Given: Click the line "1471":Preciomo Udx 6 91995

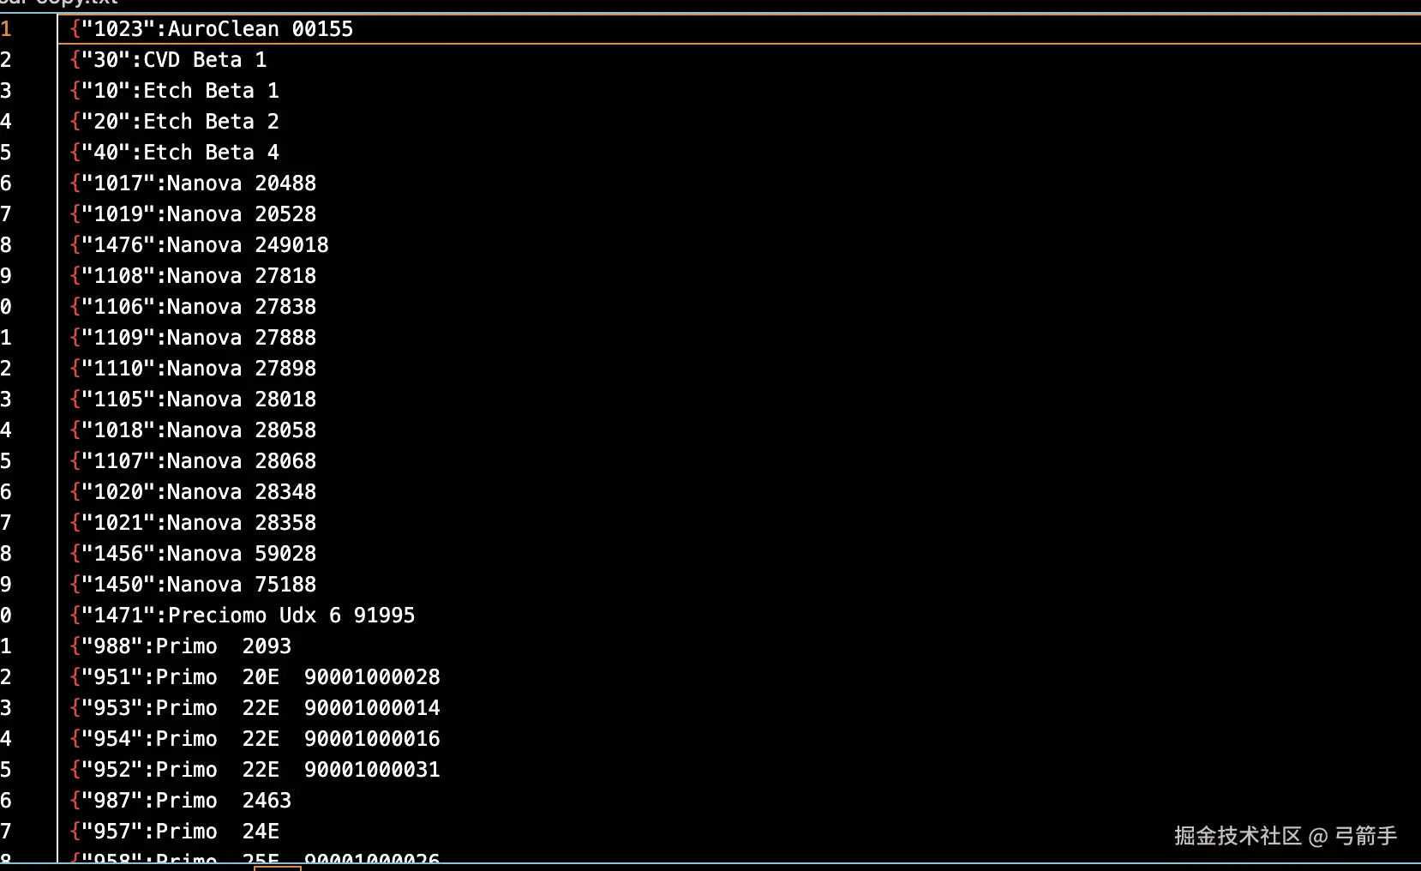Looking at the screenshot, I should coord(243,616).
